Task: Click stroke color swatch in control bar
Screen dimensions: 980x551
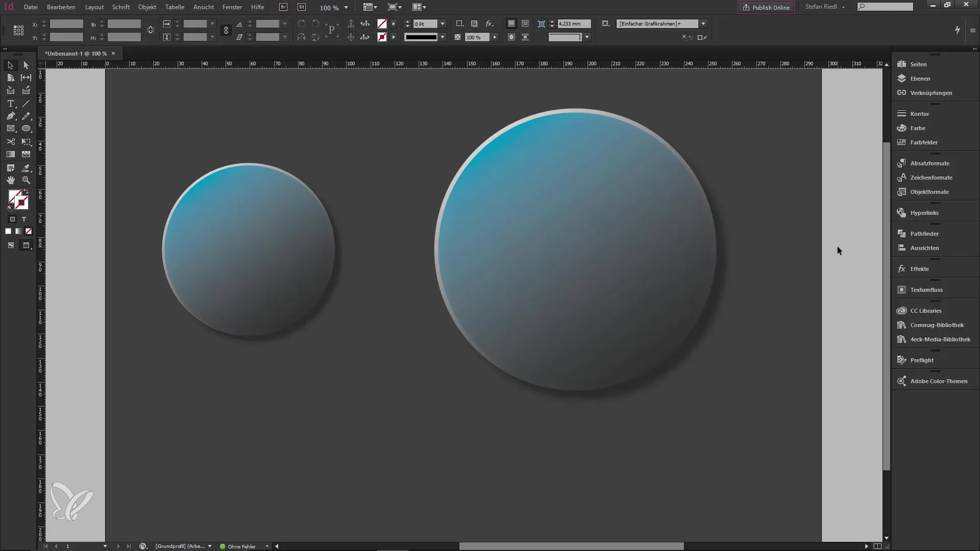Action: pyautogui.click(x=382, y=37)
